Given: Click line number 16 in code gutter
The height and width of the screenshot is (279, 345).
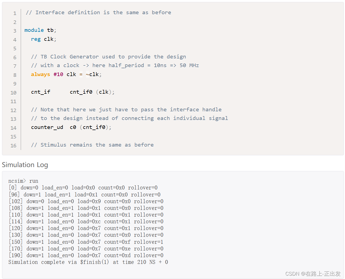Looking at the screenshot, I should (x=13, y=146).
